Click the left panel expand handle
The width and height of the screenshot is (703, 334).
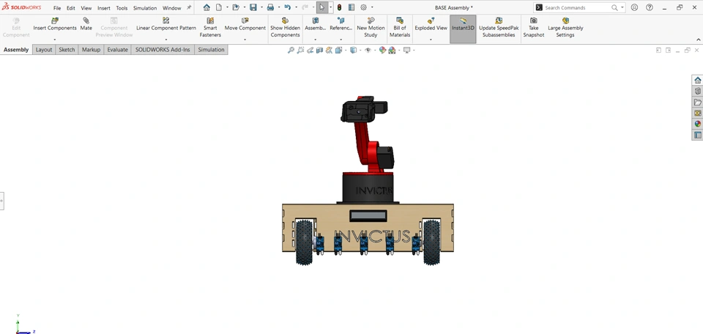pyautogui.click(x=1, y=201)
